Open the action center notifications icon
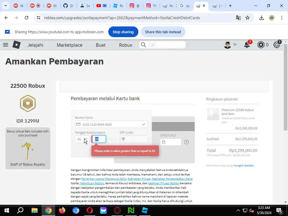 coord(279,211)
